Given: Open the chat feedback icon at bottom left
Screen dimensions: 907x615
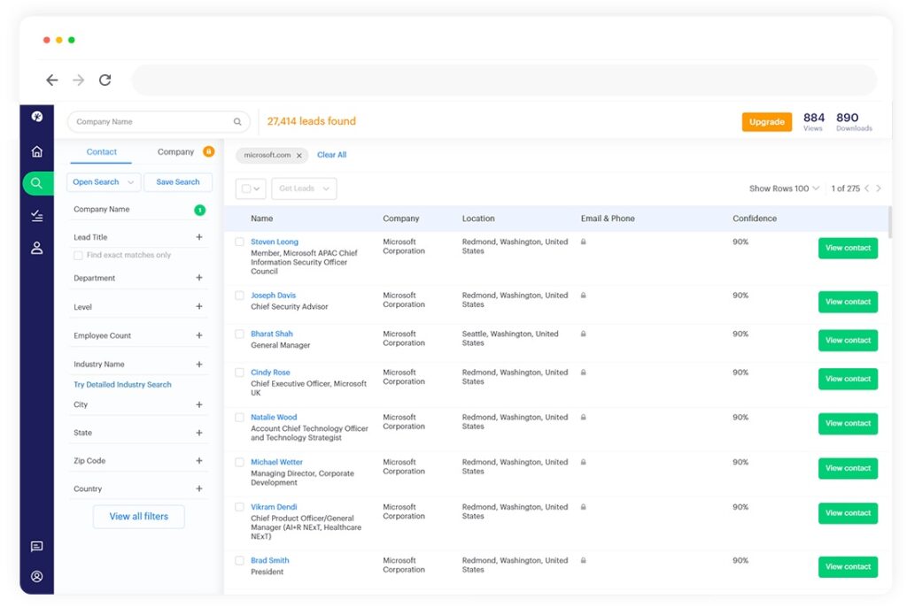Looking at the screenshot, I should [36, 547].
